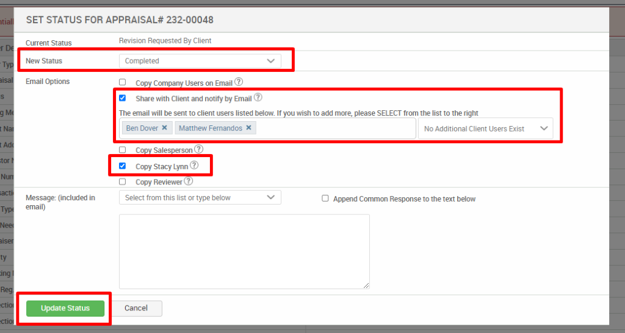The height and width of the screenshot is (333, 625).
Task: Remove Ben Dover from recipient list
Action: [x=164, y=128]
